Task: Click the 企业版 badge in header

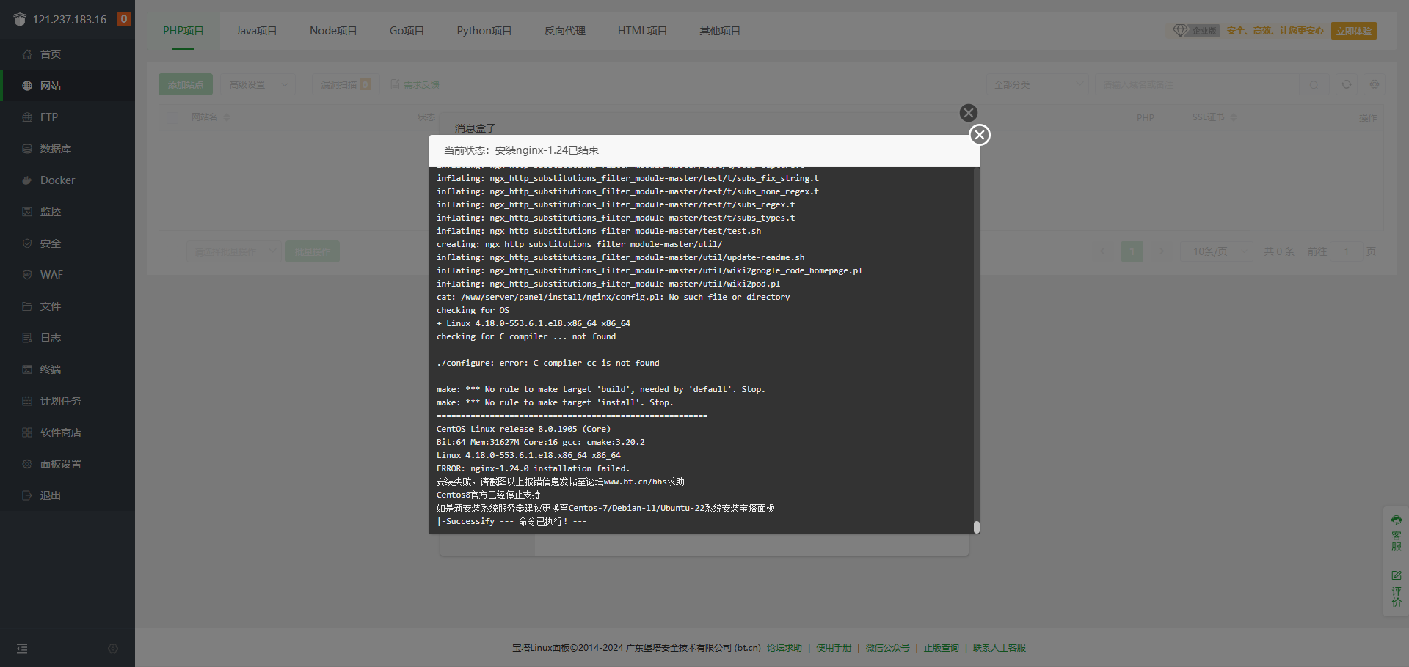Action: pyautogui.click(x=1196, y=31)
